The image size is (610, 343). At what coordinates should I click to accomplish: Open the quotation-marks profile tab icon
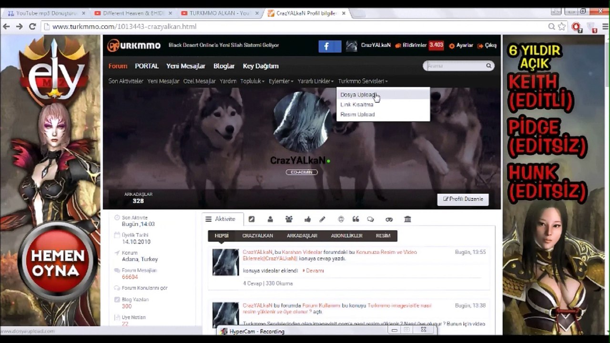[x=356, y=219]
